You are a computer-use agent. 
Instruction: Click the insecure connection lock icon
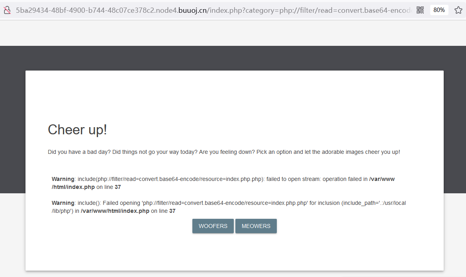click(x=7, y=10)
